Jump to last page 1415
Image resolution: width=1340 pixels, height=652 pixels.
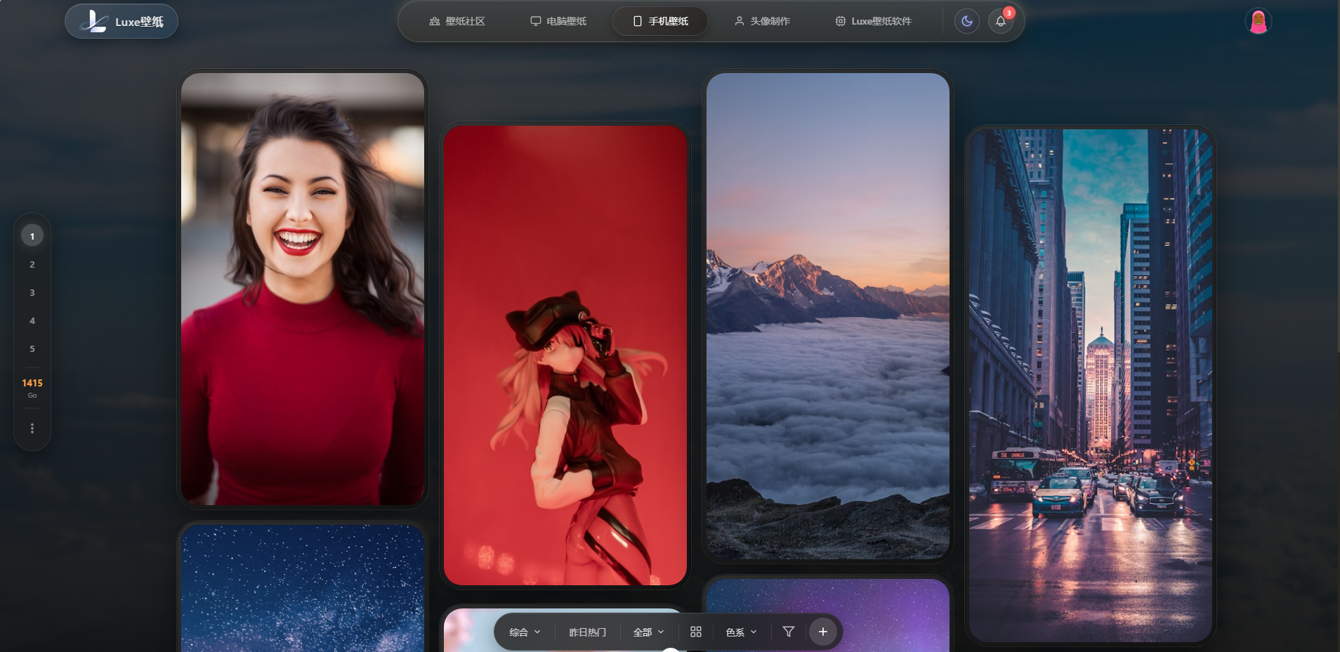point(32,383)
